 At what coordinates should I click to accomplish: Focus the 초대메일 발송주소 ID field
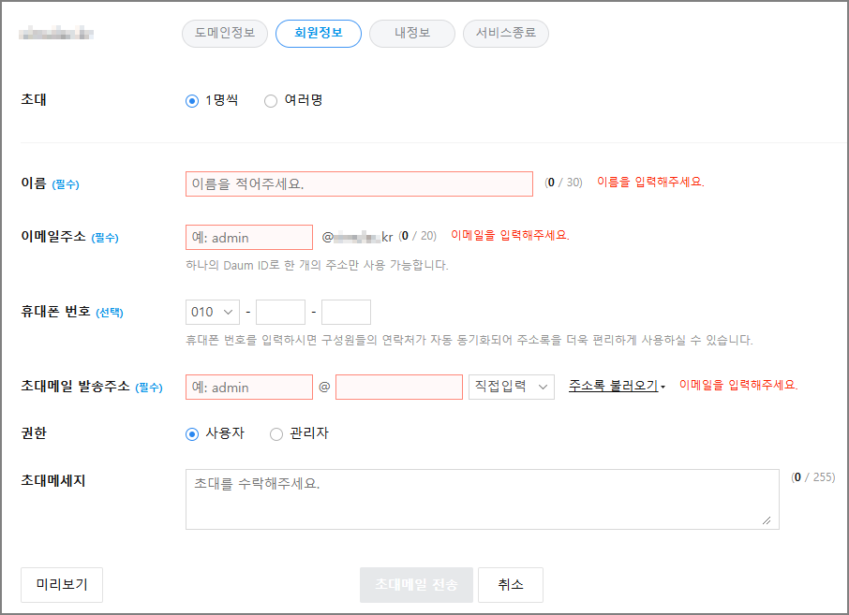click(249, 388)
